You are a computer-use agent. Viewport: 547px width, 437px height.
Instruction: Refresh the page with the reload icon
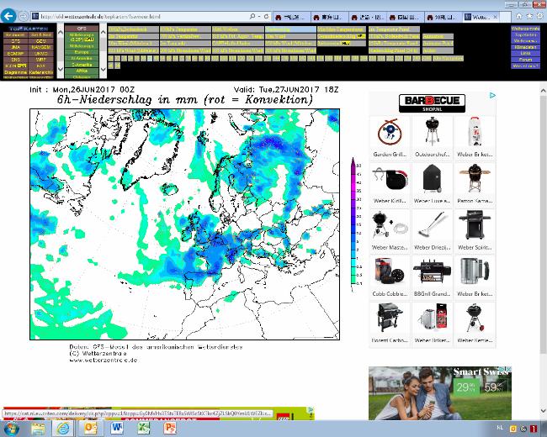[266, 16]
